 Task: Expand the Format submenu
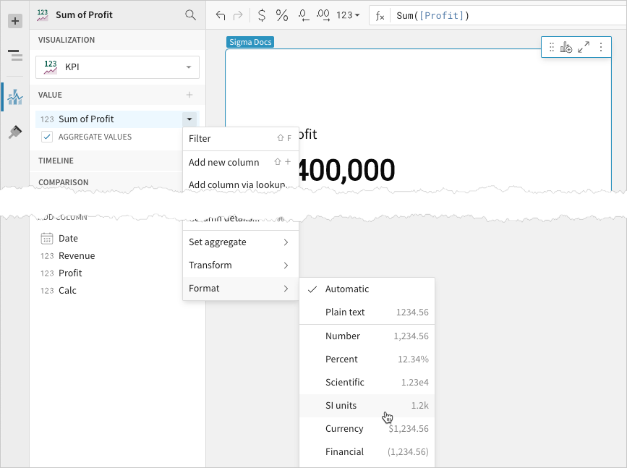pos(240,289)
